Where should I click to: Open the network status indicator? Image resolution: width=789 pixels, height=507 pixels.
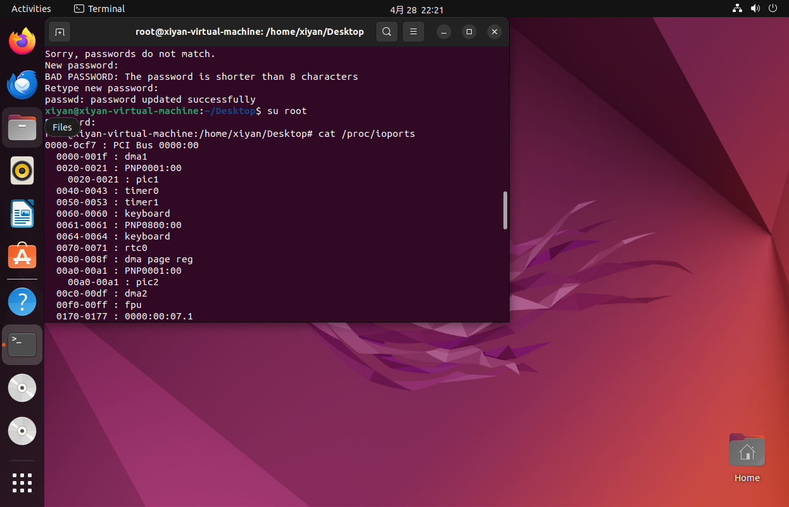(x=737, y=9)
